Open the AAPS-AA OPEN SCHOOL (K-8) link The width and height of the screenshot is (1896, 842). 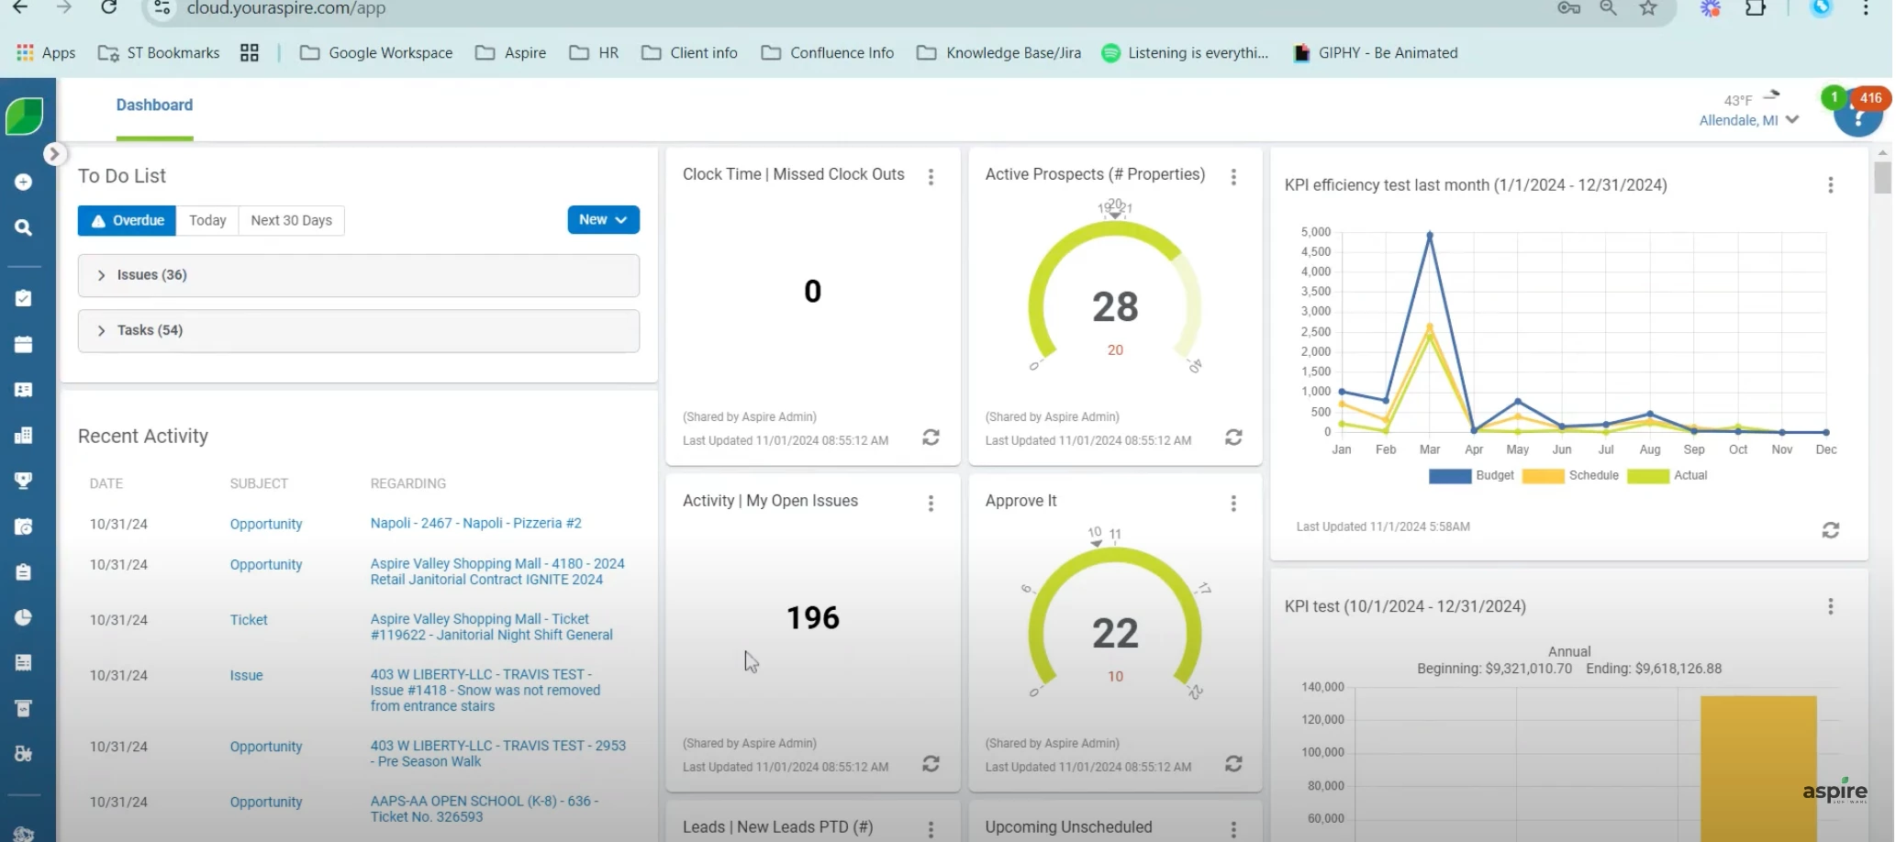click(x=485, y=809)
